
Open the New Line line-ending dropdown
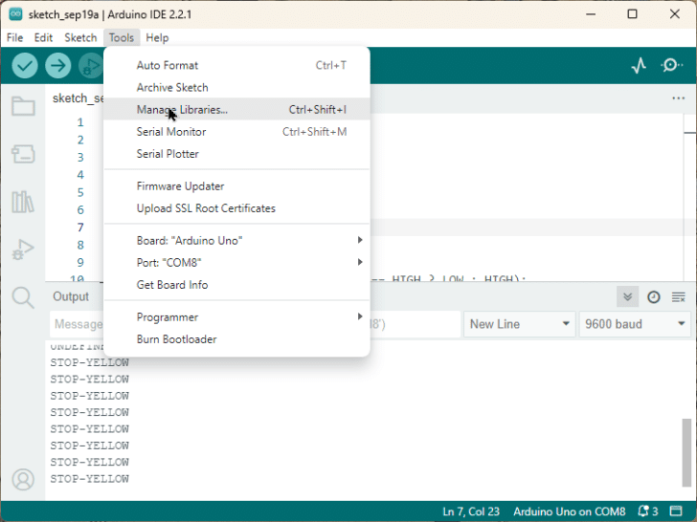[519, 324]
